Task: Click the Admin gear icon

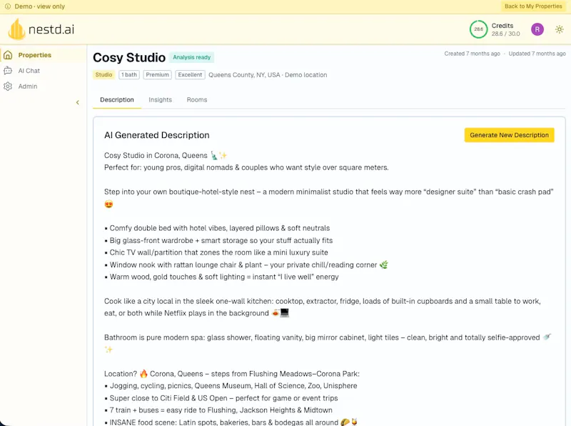Action: [x=8, y=86]
